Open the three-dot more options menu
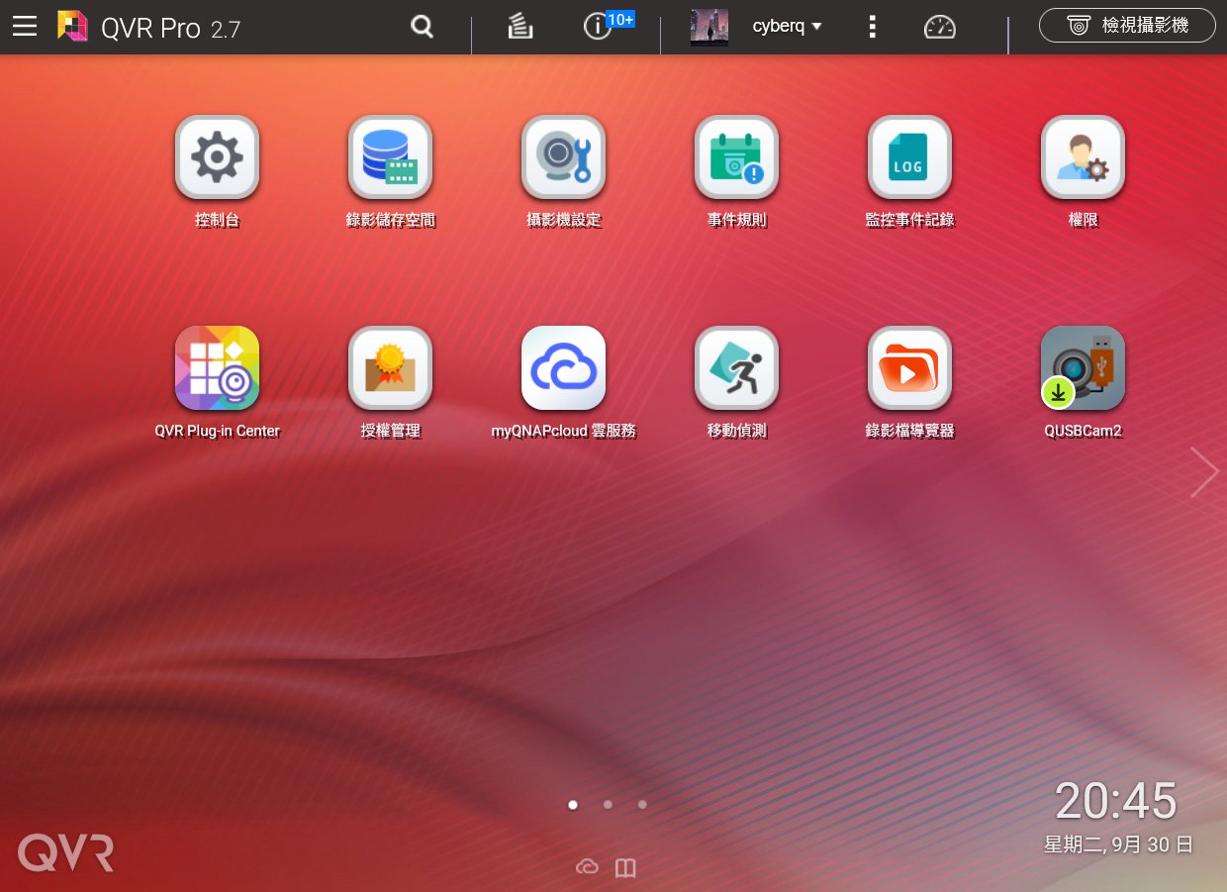1227x892 pixels. click(x=872, y=27)
